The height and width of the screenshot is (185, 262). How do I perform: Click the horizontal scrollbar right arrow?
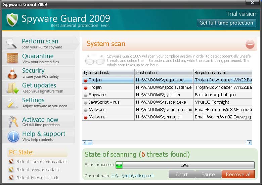click(249, 143)
